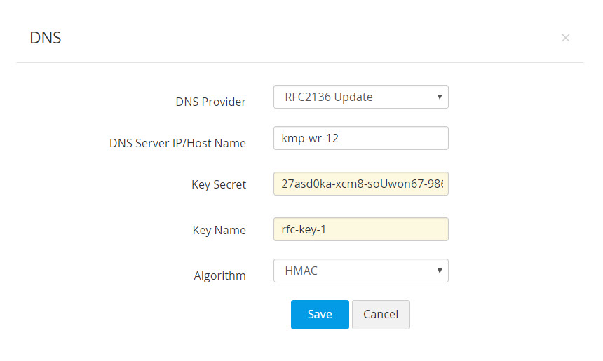603x361 pixels.
Task: Click the 'rfc-key-1' key name text
Action: point(304,229)
